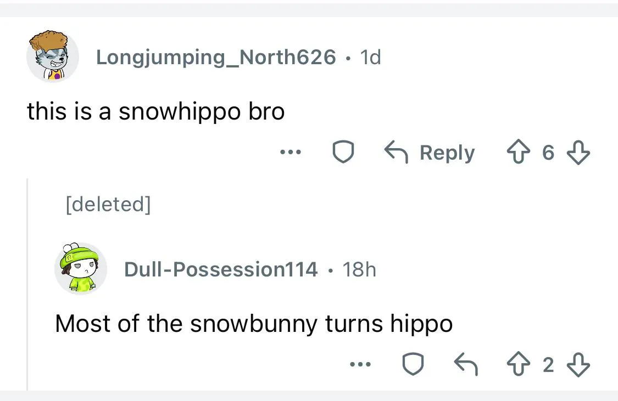Open Longjumping_North626's avatar
Viewport: 618px width, 401px height.
pos(53,56)
